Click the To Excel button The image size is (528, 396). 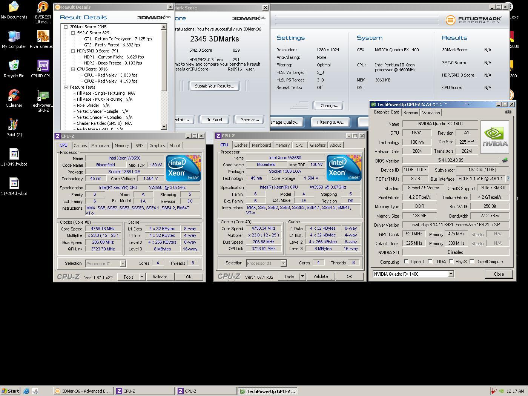[x=214, y=120]
